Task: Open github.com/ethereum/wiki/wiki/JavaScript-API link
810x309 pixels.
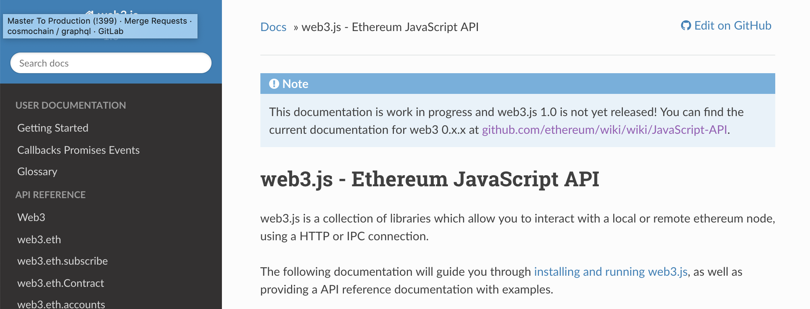Action: [x=604, y=130]
